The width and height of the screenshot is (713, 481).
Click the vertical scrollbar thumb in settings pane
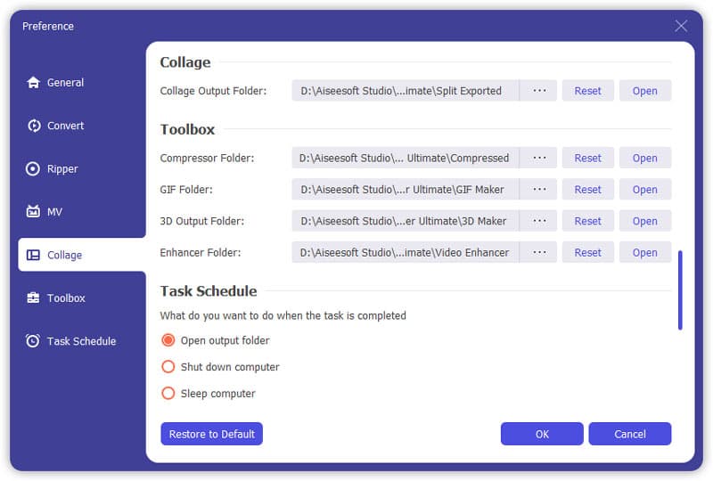coord(680,289)
